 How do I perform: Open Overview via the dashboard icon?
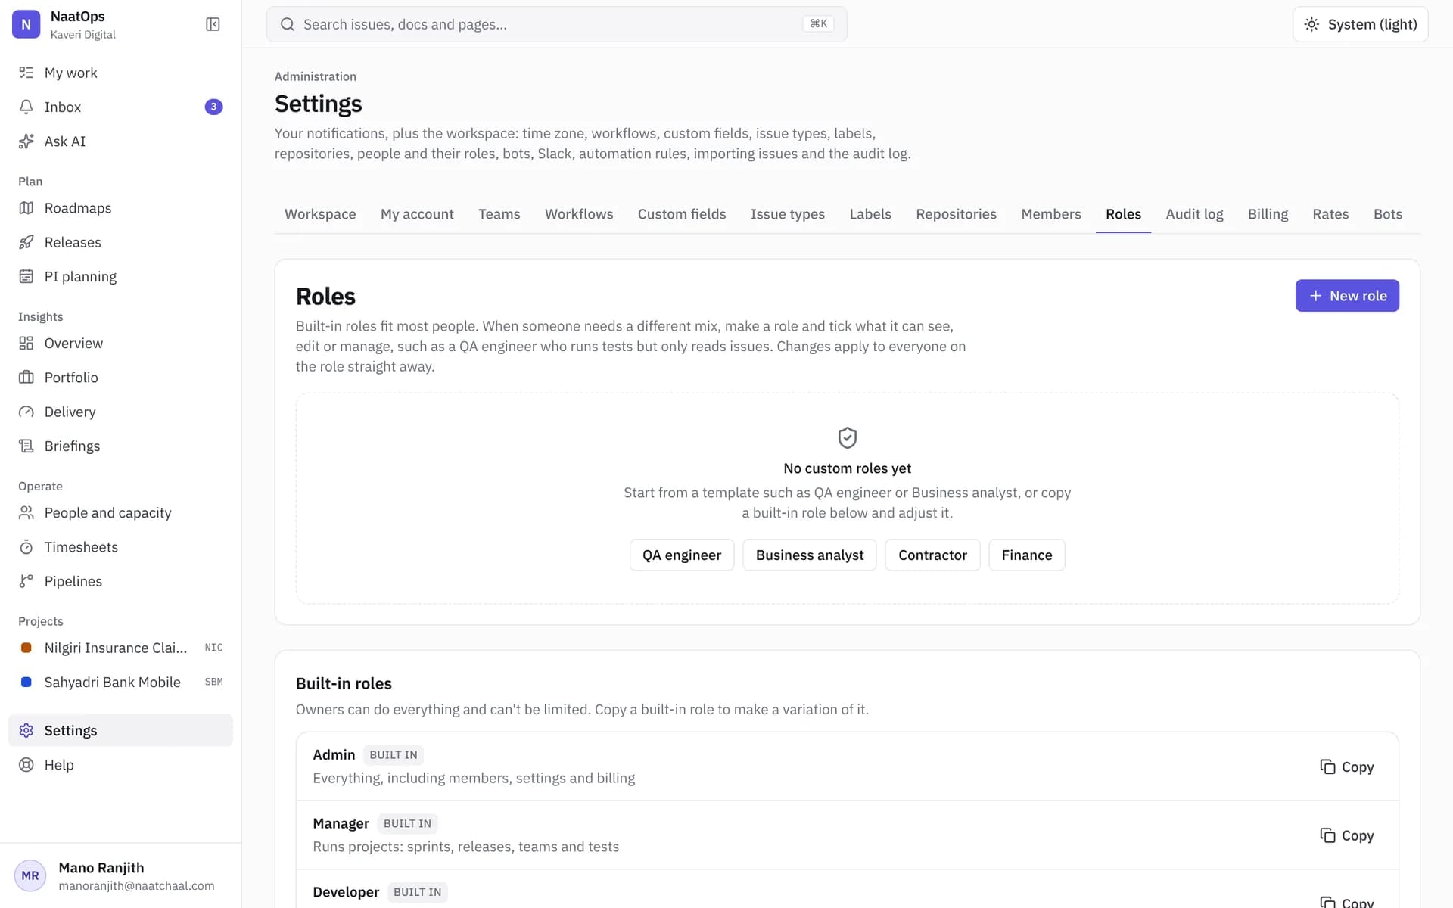pyautogui.click(x=26, y=343)
